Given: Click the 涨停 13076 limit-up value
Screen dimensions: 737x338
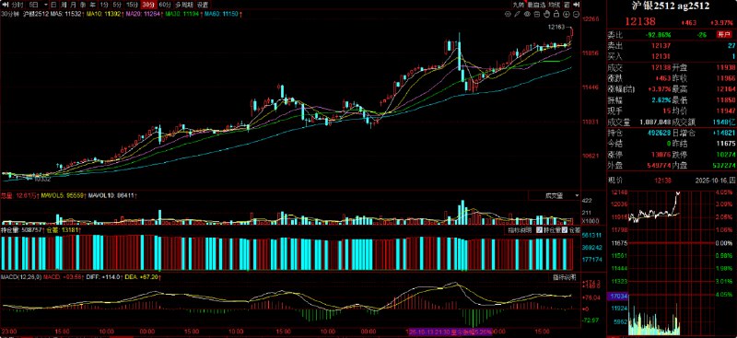Looking at the screenshot, I should (661, 155).
